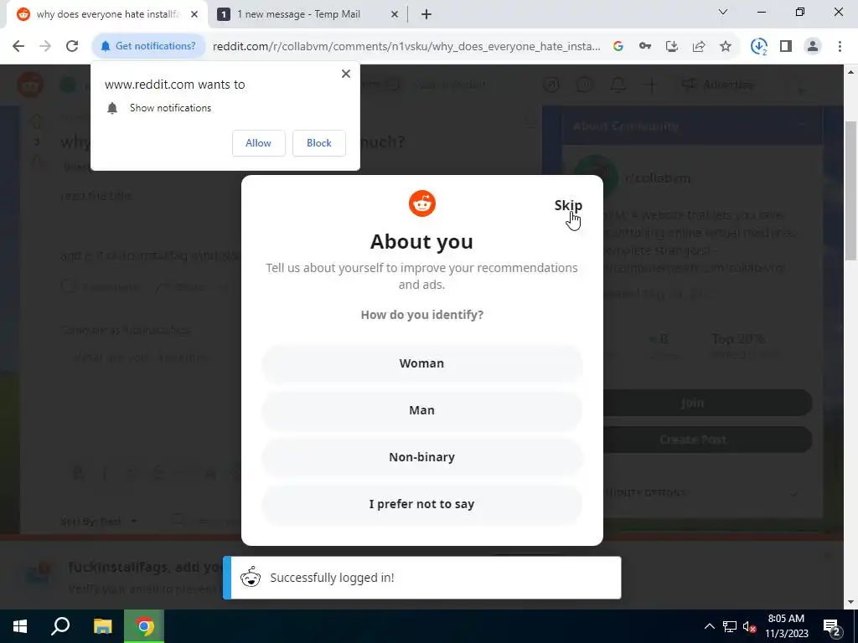The height and width of the screenshot is (643, 858).
Task: Click Successfully logged in toast
Action: pyautogui.click(x=422, y=578)
